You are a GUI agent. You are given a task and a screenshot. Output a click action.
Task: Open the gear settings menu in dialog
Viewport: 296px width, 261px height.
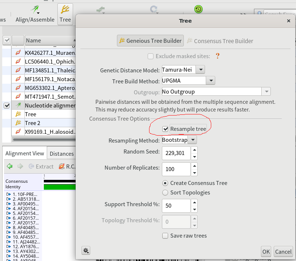[x=86, y=250]
